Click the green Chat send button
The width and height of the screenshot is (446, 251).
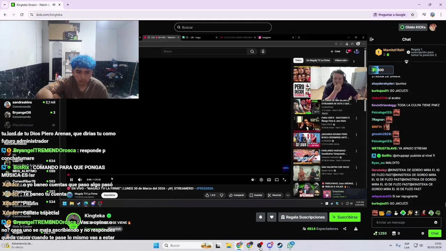coord(435,234)
